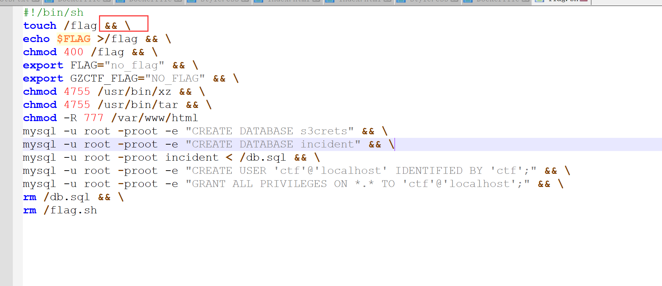This screenshot has height=286, width=662.
Task: Click the '/db.sql' path on the import line
Action: 263,157
